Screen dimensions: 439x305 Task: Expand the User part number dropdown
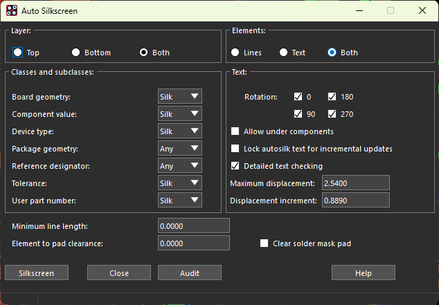coord(180,201)
